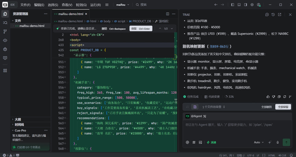
Task: Open the 文件(F) menu
Action: pos(25,5)
